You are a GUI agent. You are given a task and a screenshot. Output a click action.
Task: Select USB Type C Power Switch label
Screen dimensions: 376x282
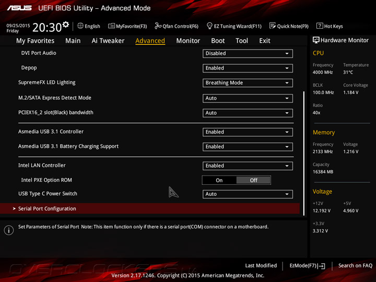tap(48, 194)
